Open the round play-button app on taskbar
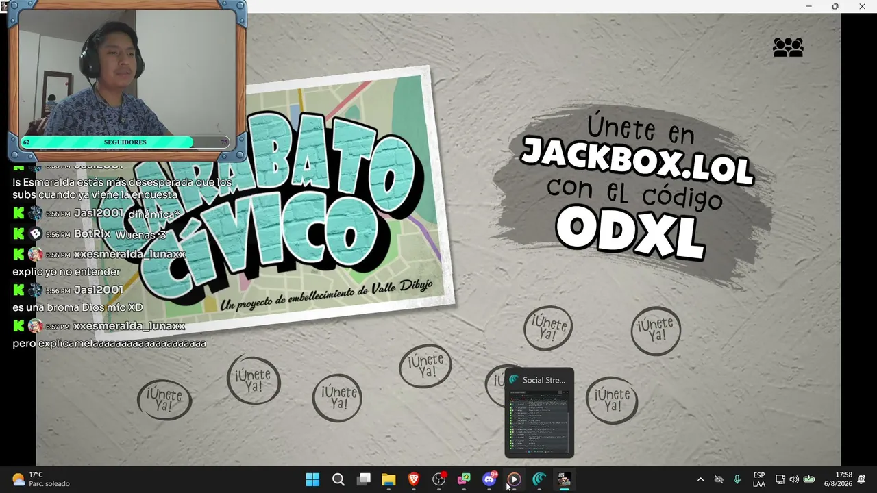This screenshot has width=877, height=493. coord(514,479)
